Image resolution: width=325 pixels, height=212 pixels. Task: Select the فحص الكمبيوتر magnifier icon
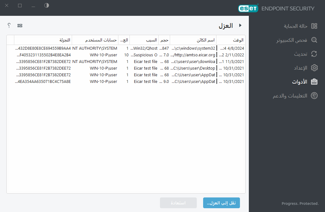click(314, 40)
